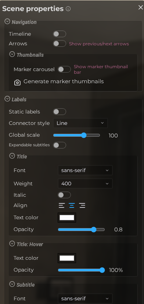The height and width of the screenshot is (304, 144).
Task: Collapse the Navigation section
Action: point(7,21)
